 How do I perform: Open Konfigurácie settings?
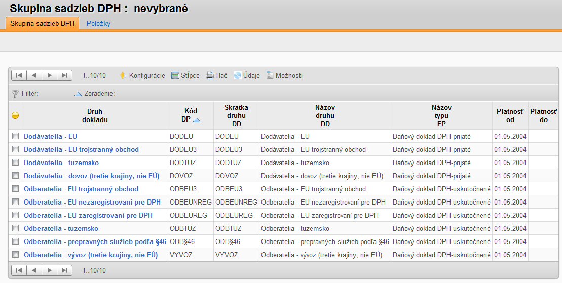tap(142, 75)
